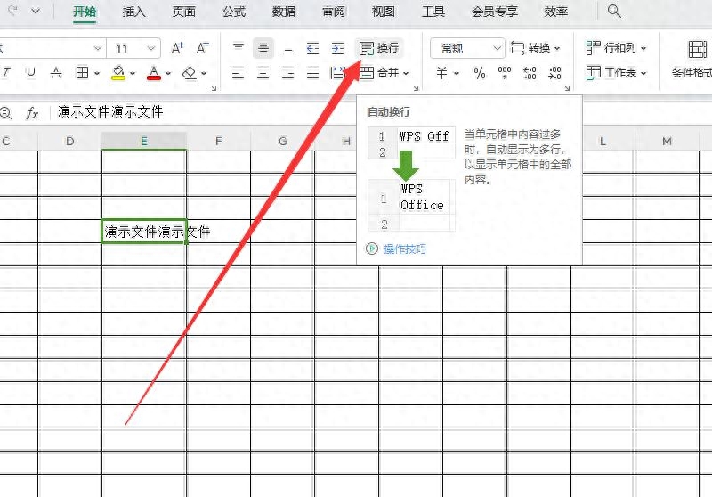Open the 常规 number format dropdown
This screenshot has height=497, width=712.
(498, 48)
